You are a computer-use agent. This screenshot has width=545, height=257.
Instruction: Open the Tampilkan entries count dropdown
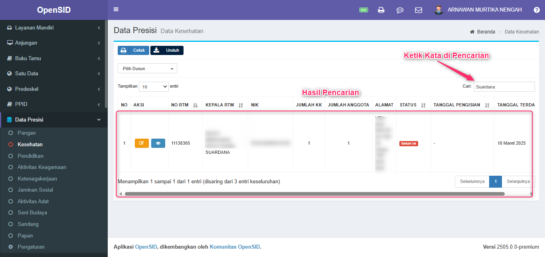point(154,86)
